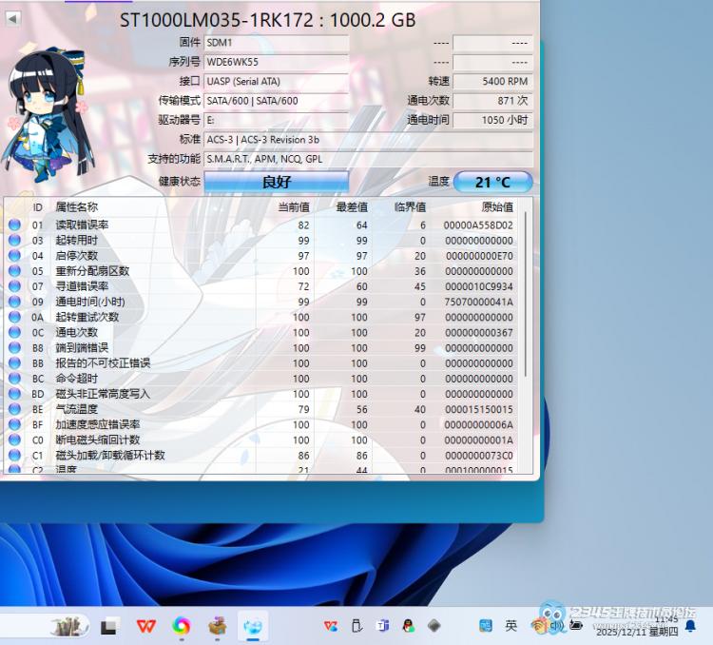713x645 pixels.
Task: Click the previous disk arrow button
Action: point(13,19)
